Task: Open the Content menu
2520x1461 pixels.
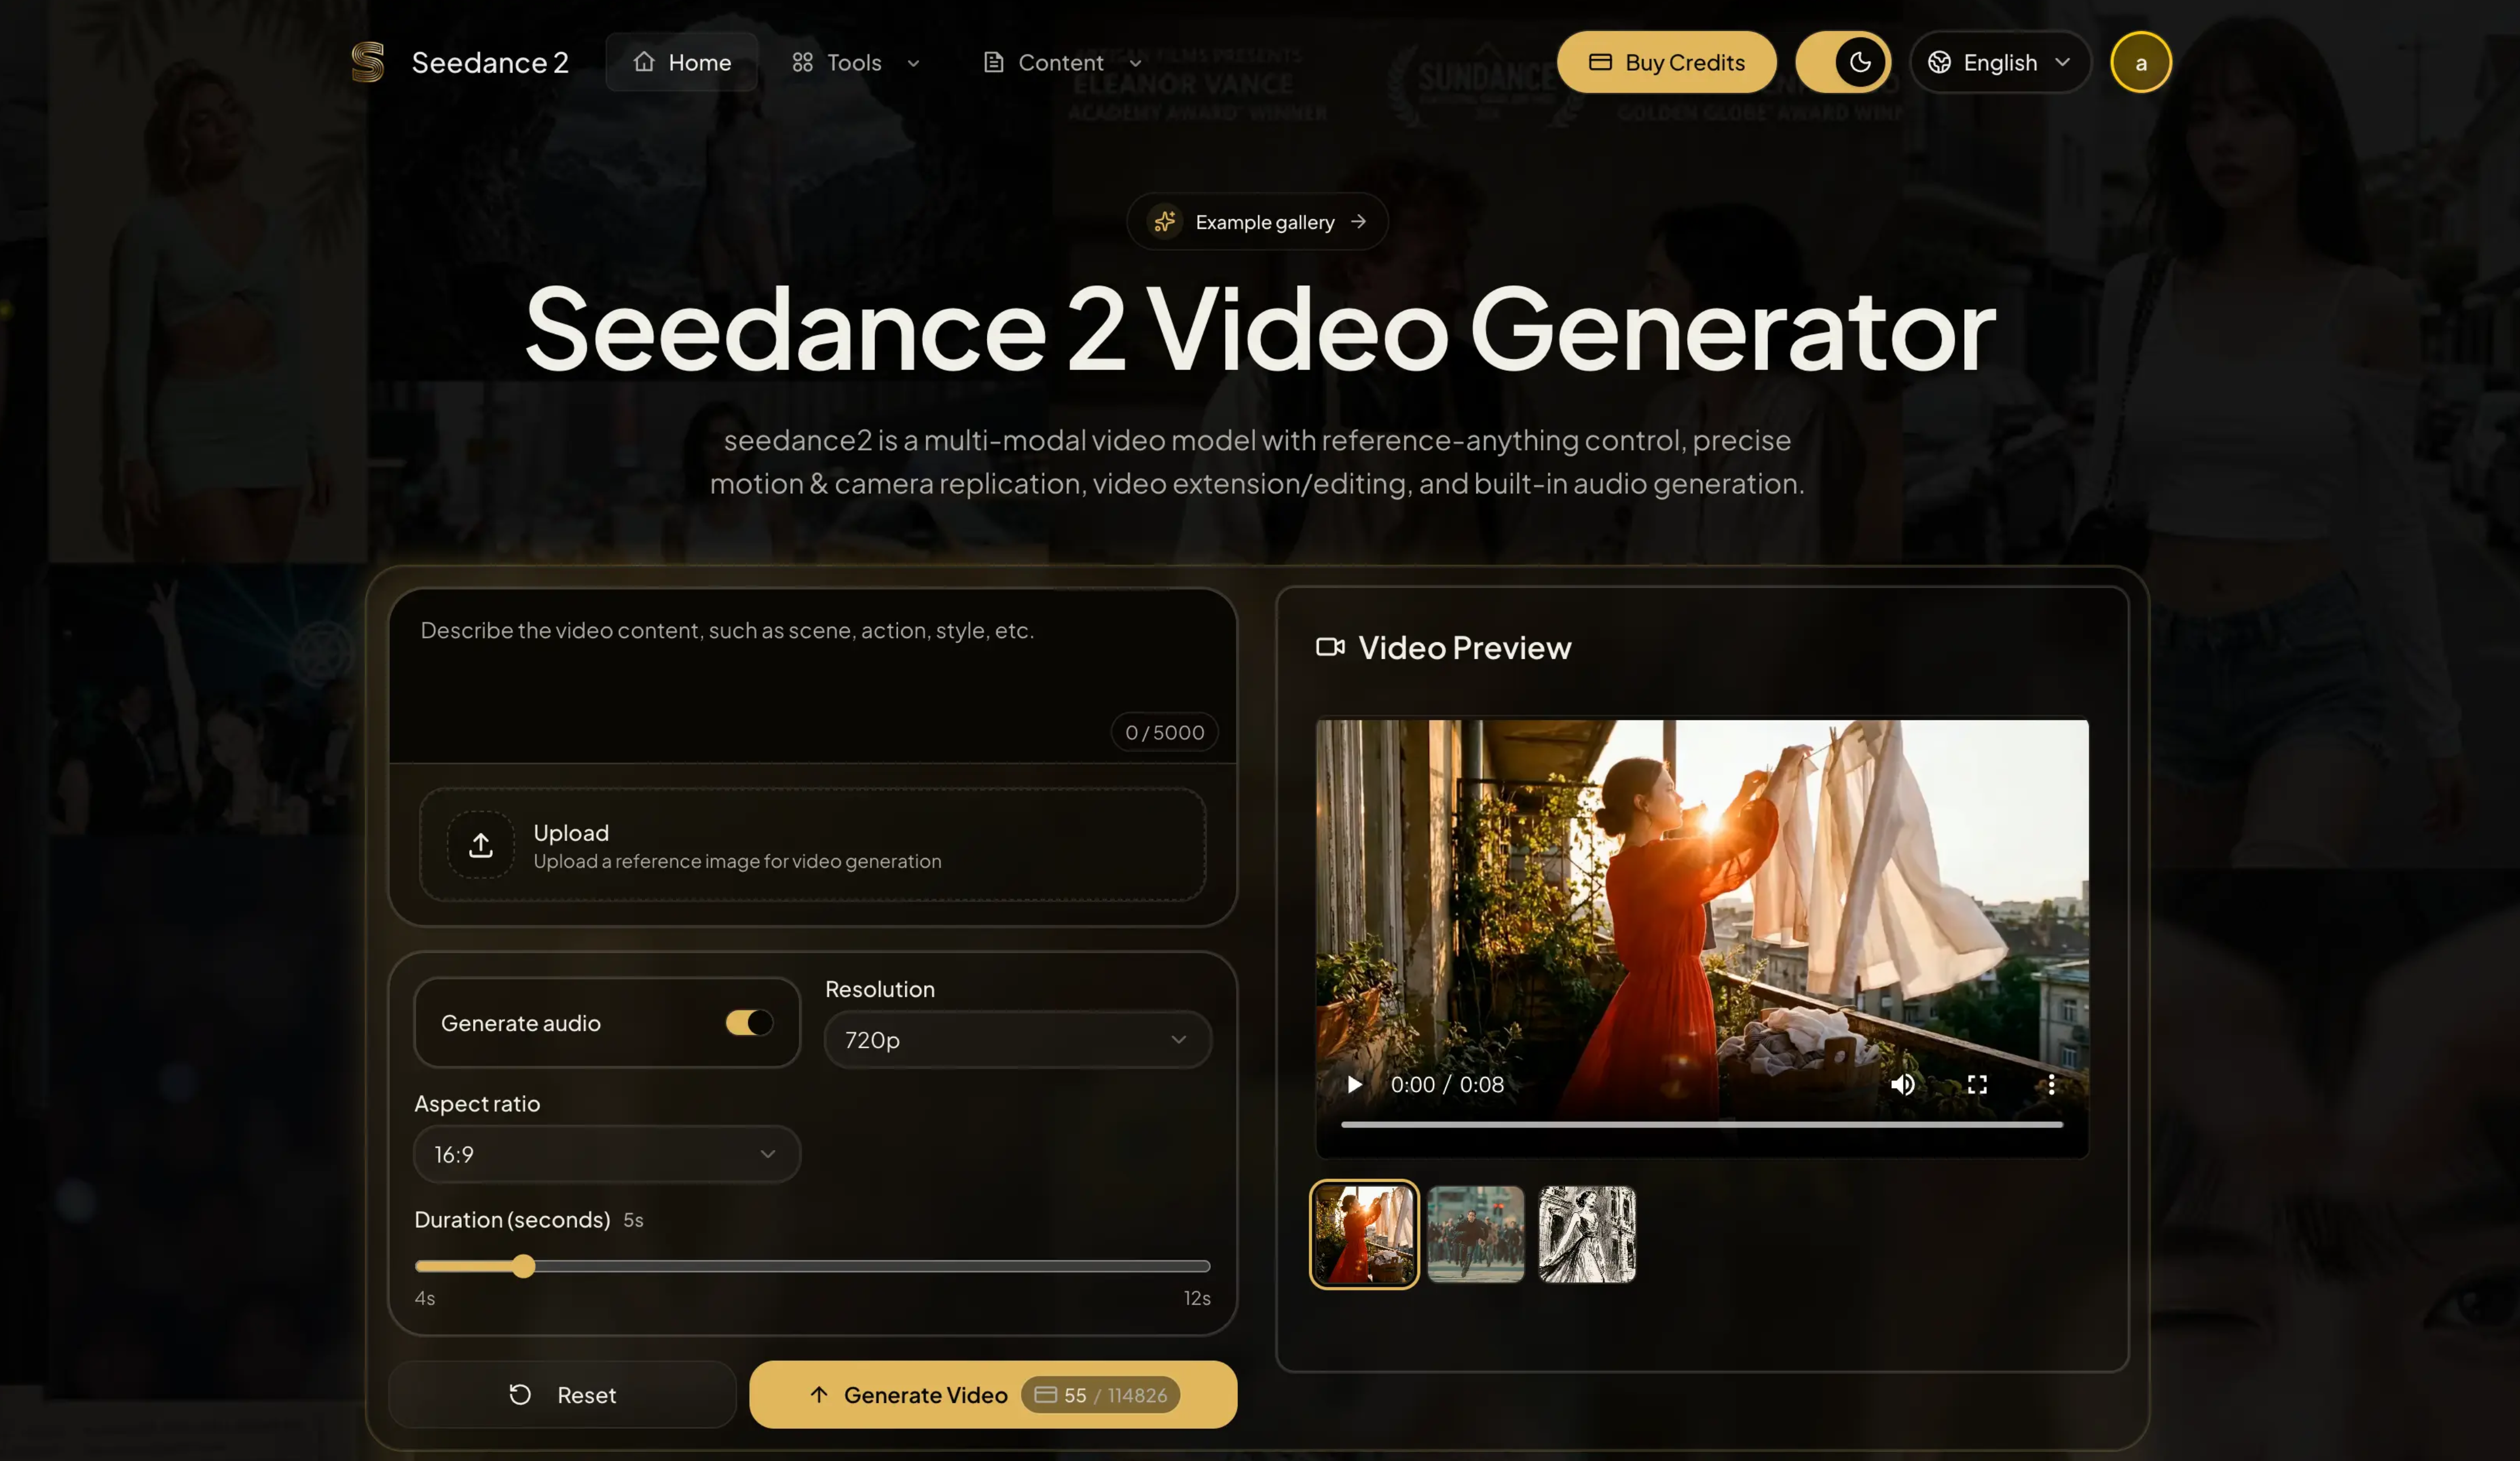Action: 1059,62
